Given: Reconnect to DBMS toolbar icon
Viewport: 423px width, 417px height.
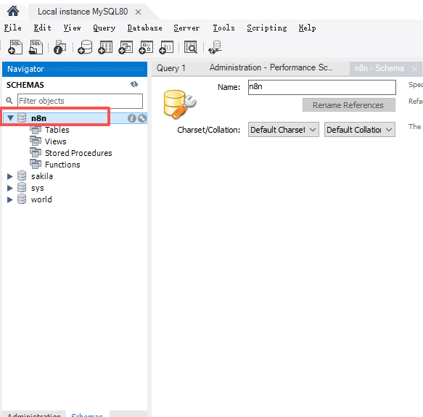Looking at the screenshot, I should [215, 47].
